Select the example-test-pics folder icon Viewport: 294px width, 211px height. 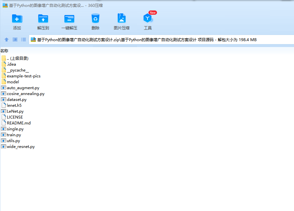click(x=4, y=76)
